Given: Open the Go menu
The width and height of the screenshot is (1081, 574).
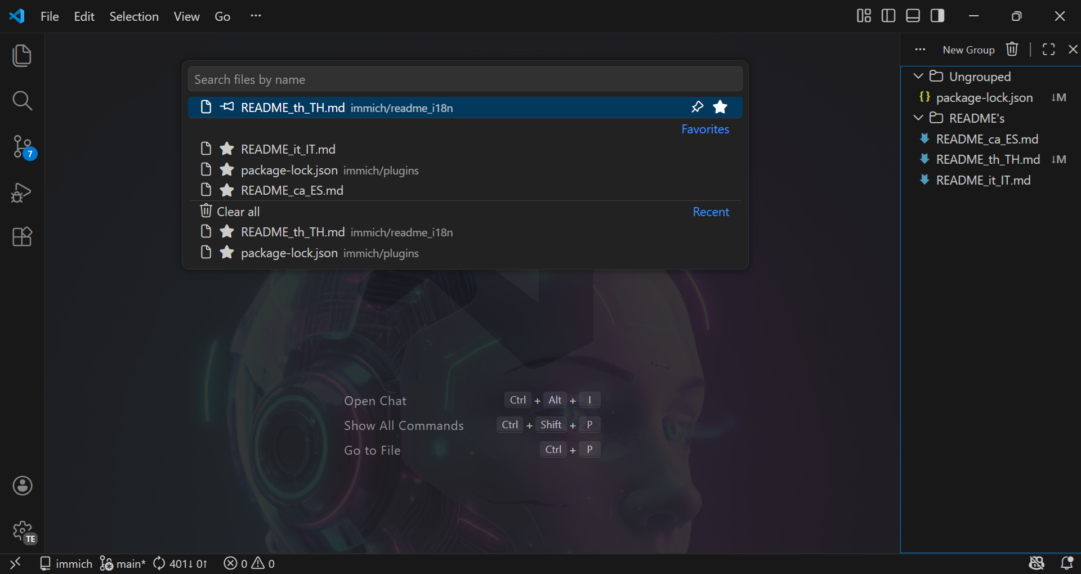Looking at the screenshot, I should [222, 16].
